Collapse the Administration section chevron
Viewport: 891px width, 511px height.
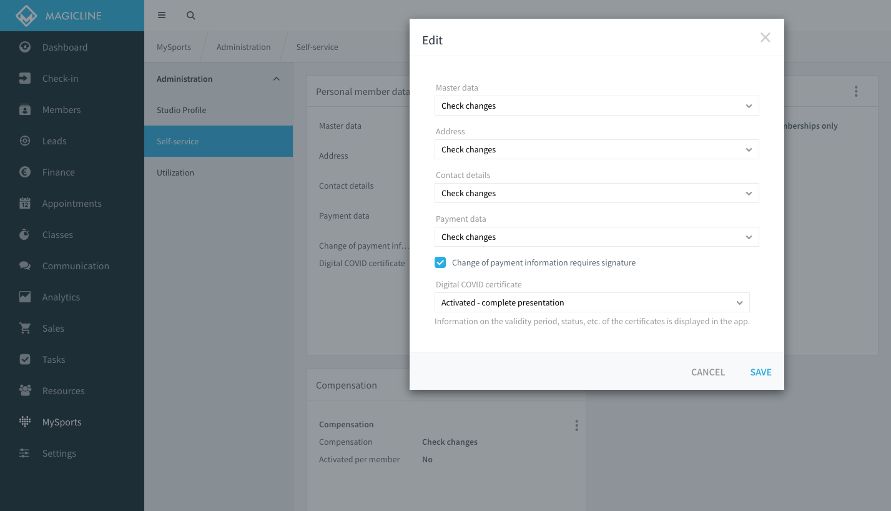277,79
